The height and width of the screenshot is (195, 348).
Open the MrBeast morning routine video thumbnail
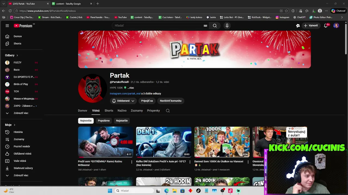pos(105,142)
